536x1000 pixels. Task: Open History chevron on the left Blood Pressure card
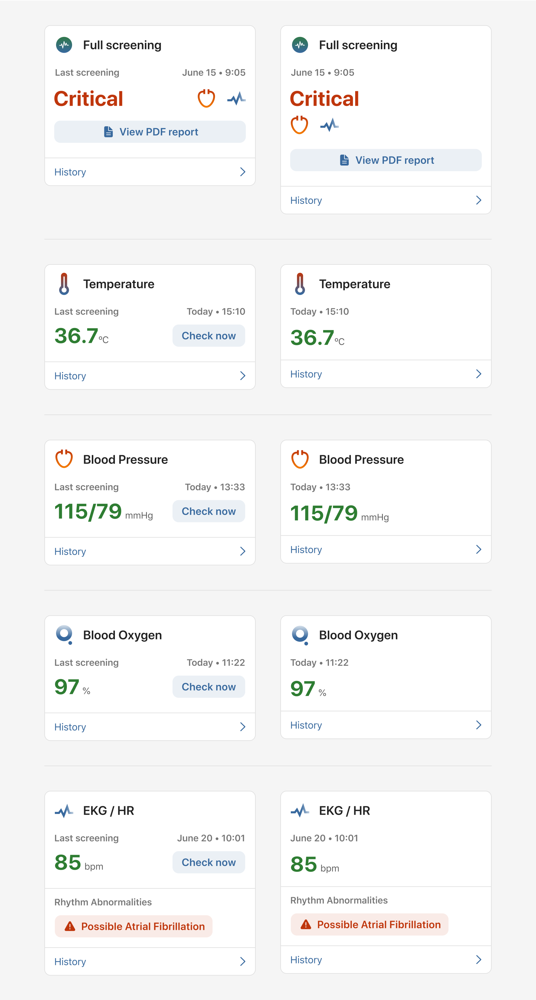click(243, 551)
